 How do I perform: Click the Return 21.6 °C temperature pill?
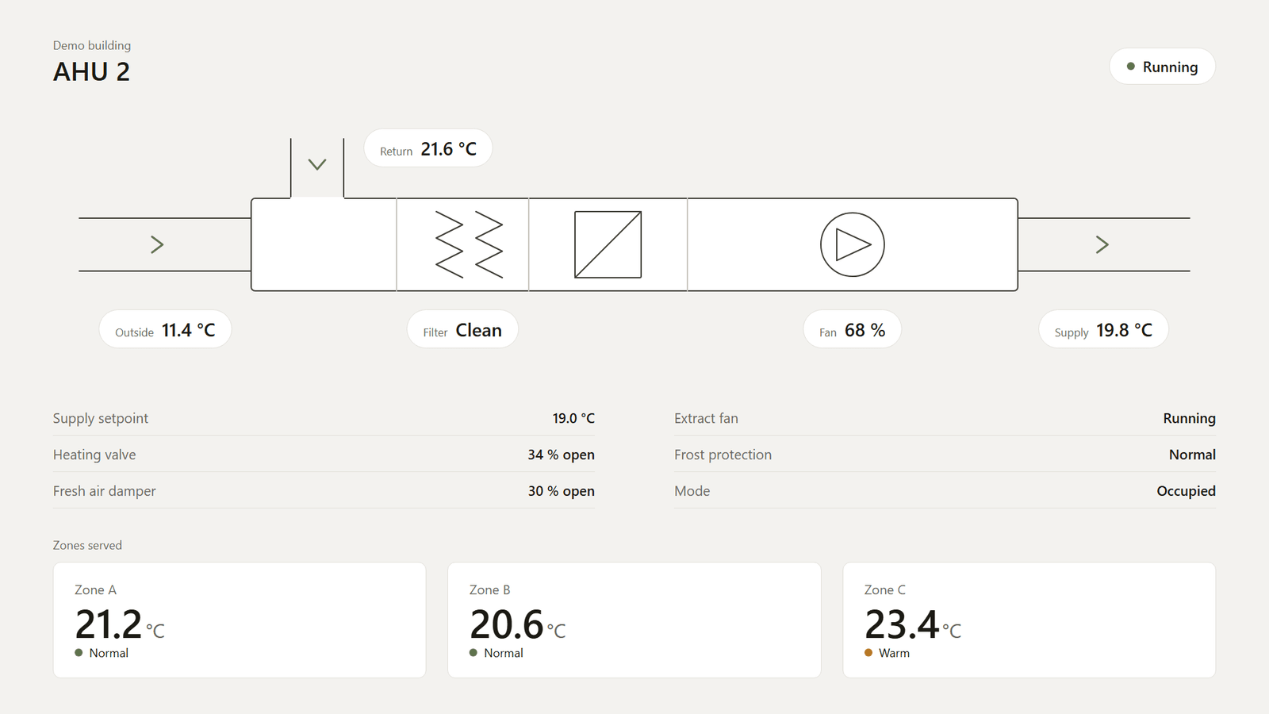pos(428,148)
